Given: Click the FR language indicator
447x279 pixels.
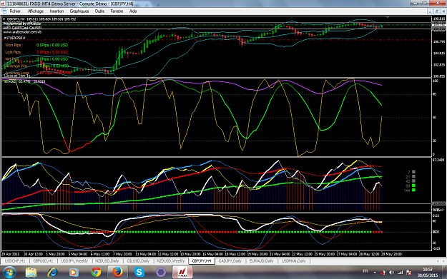Looking at the screenshot, I should coord(365,271).
